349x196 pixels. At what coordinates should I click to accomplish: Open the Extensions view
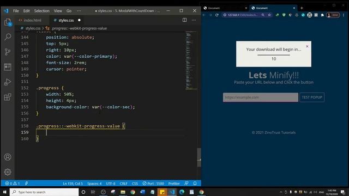click(x=8, y=97)
